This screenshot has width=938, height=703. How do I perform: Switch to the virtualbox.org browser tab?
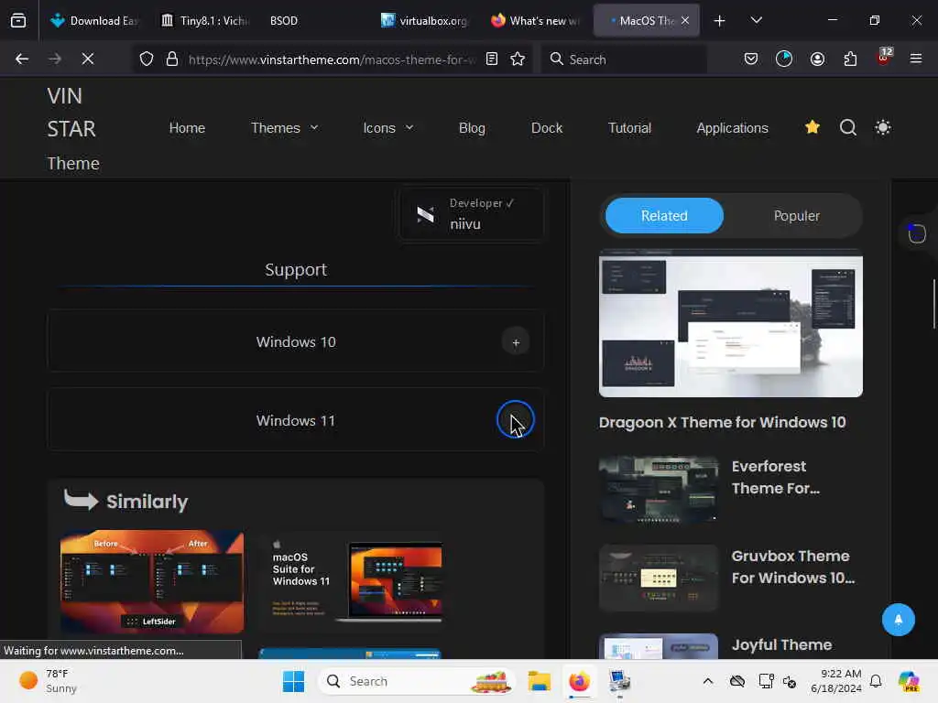tap(426, 21)
